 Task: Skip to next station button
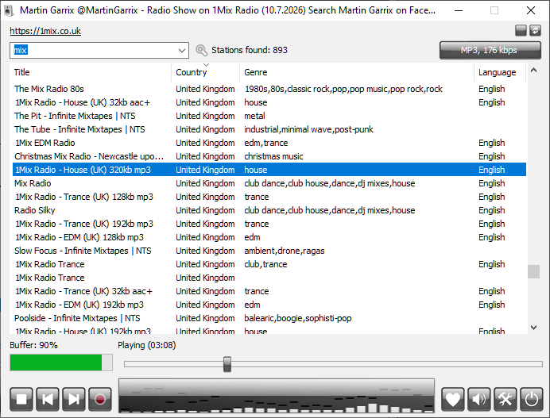pyautogui.click(x=74, y=399)
